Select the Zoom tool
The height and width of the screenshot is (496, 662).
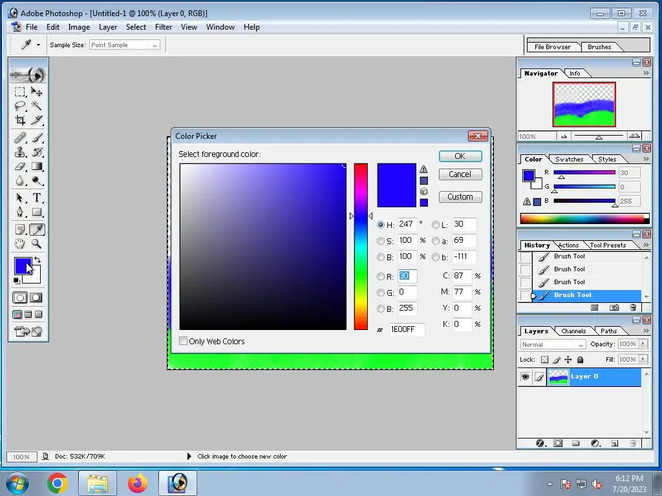37,243
